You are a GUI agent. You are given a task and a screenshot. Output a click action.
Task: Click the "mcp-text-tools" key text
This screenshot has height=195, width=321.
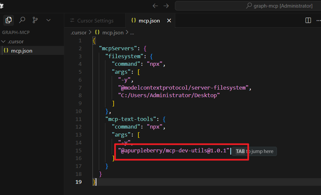pyautogui.click(x=131, y=119)
